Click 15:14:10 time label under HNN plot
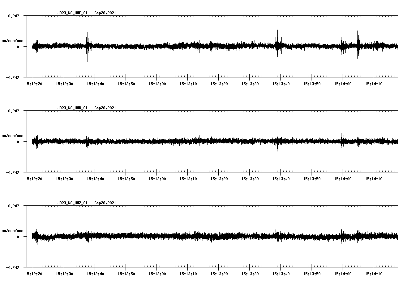 pyautogui.click(x=374, y=179)
